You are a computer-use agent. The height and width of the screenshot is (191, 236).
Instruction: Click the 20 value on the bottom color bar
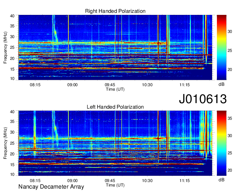tap(230, 170)
